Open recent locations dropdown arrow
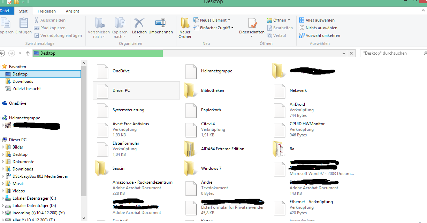This screenshot has height=223, width=427. (x=20, y=53)
